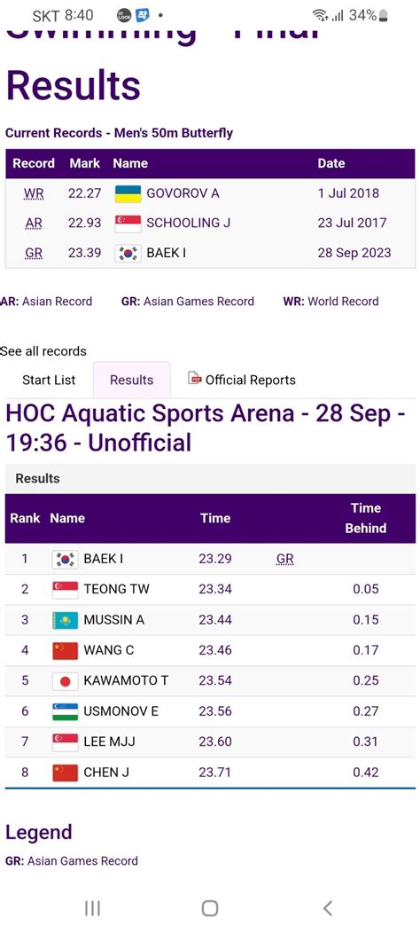420x934 pixels.
Task: Tap the WR abbreviation in records table
Action: 34,193
